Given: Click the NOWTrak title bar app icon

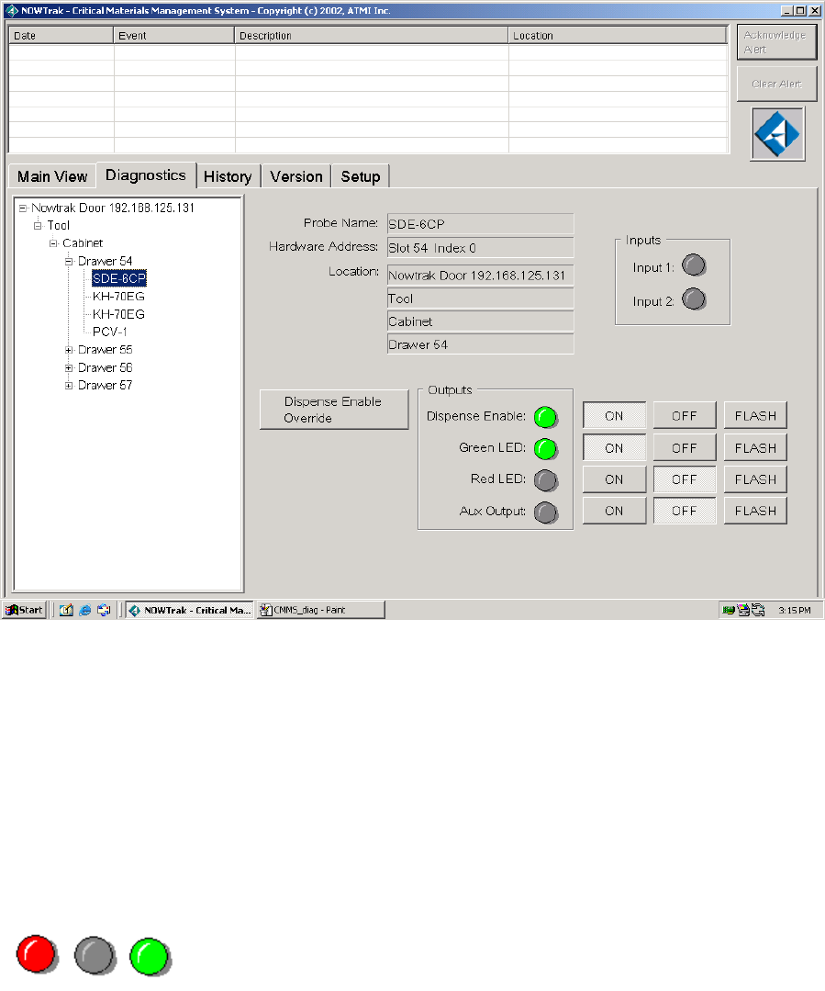Looking at the screenshot, I should pyautogui.click(x=11, y=11).
